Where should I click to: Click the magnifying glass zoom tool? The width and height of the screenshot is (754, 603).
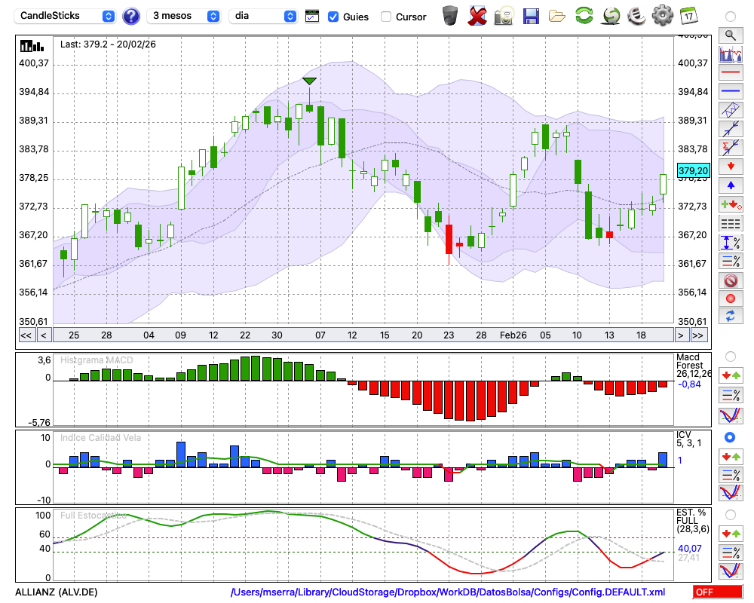[730, 35]
